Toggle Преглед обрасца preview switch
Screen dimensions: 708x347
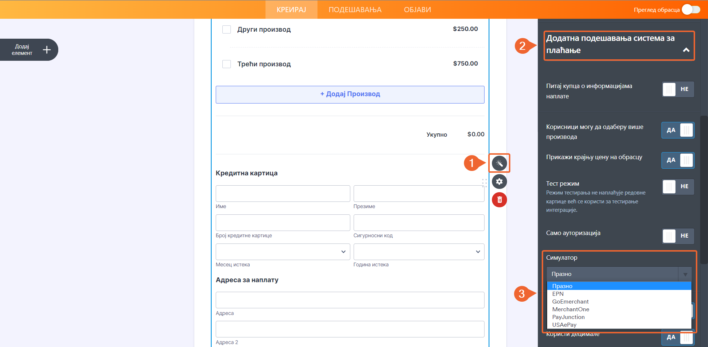coord(691,10)
